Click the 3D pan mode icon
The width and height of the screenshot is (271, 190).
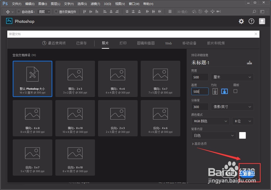pos(206,12)
